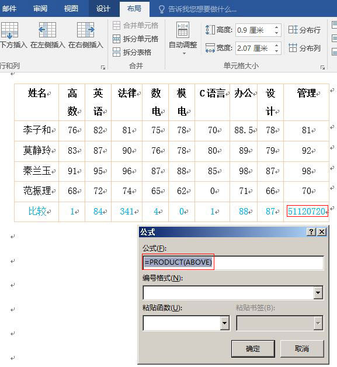Click Merge Cells (合并单元格)
Image resolution: width=337 pixels, height=367 pixels.
pos(136,25)
